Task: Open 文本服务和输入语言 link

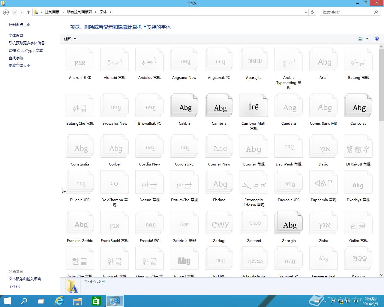Action: click(x=25, y=279)
